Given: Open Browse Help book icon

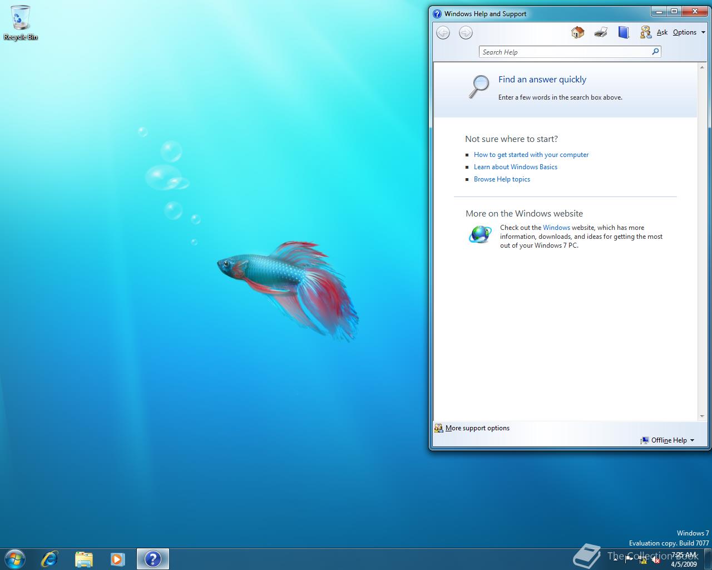Looking at the screenshot, I should click(624, 32).
